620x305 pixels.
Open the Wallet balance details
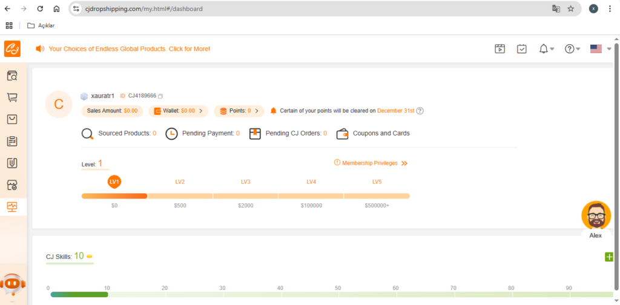pyautogui.click(x=179, y=111)
